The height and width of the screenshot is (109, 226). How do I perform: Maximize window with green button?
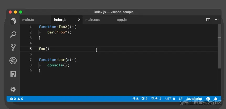coord(21,12)
